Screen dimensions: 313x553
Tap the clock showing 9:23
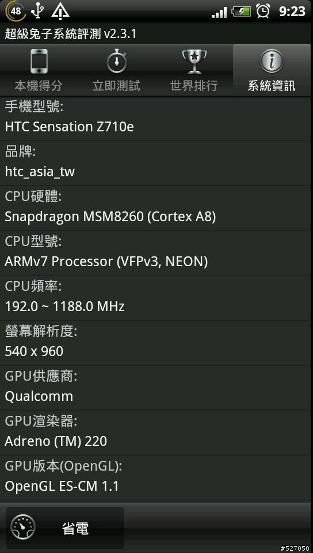coord(292,12)
